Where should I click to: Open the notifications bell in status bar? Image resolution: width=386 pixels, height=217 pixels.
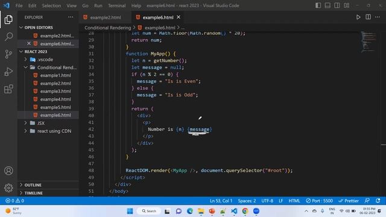(x=378, y=201)
